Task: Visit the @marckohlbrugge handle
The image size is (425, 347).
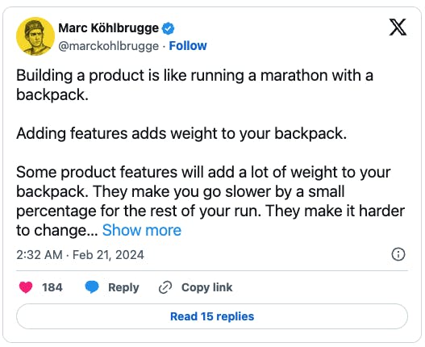Action: coord(108,46)
